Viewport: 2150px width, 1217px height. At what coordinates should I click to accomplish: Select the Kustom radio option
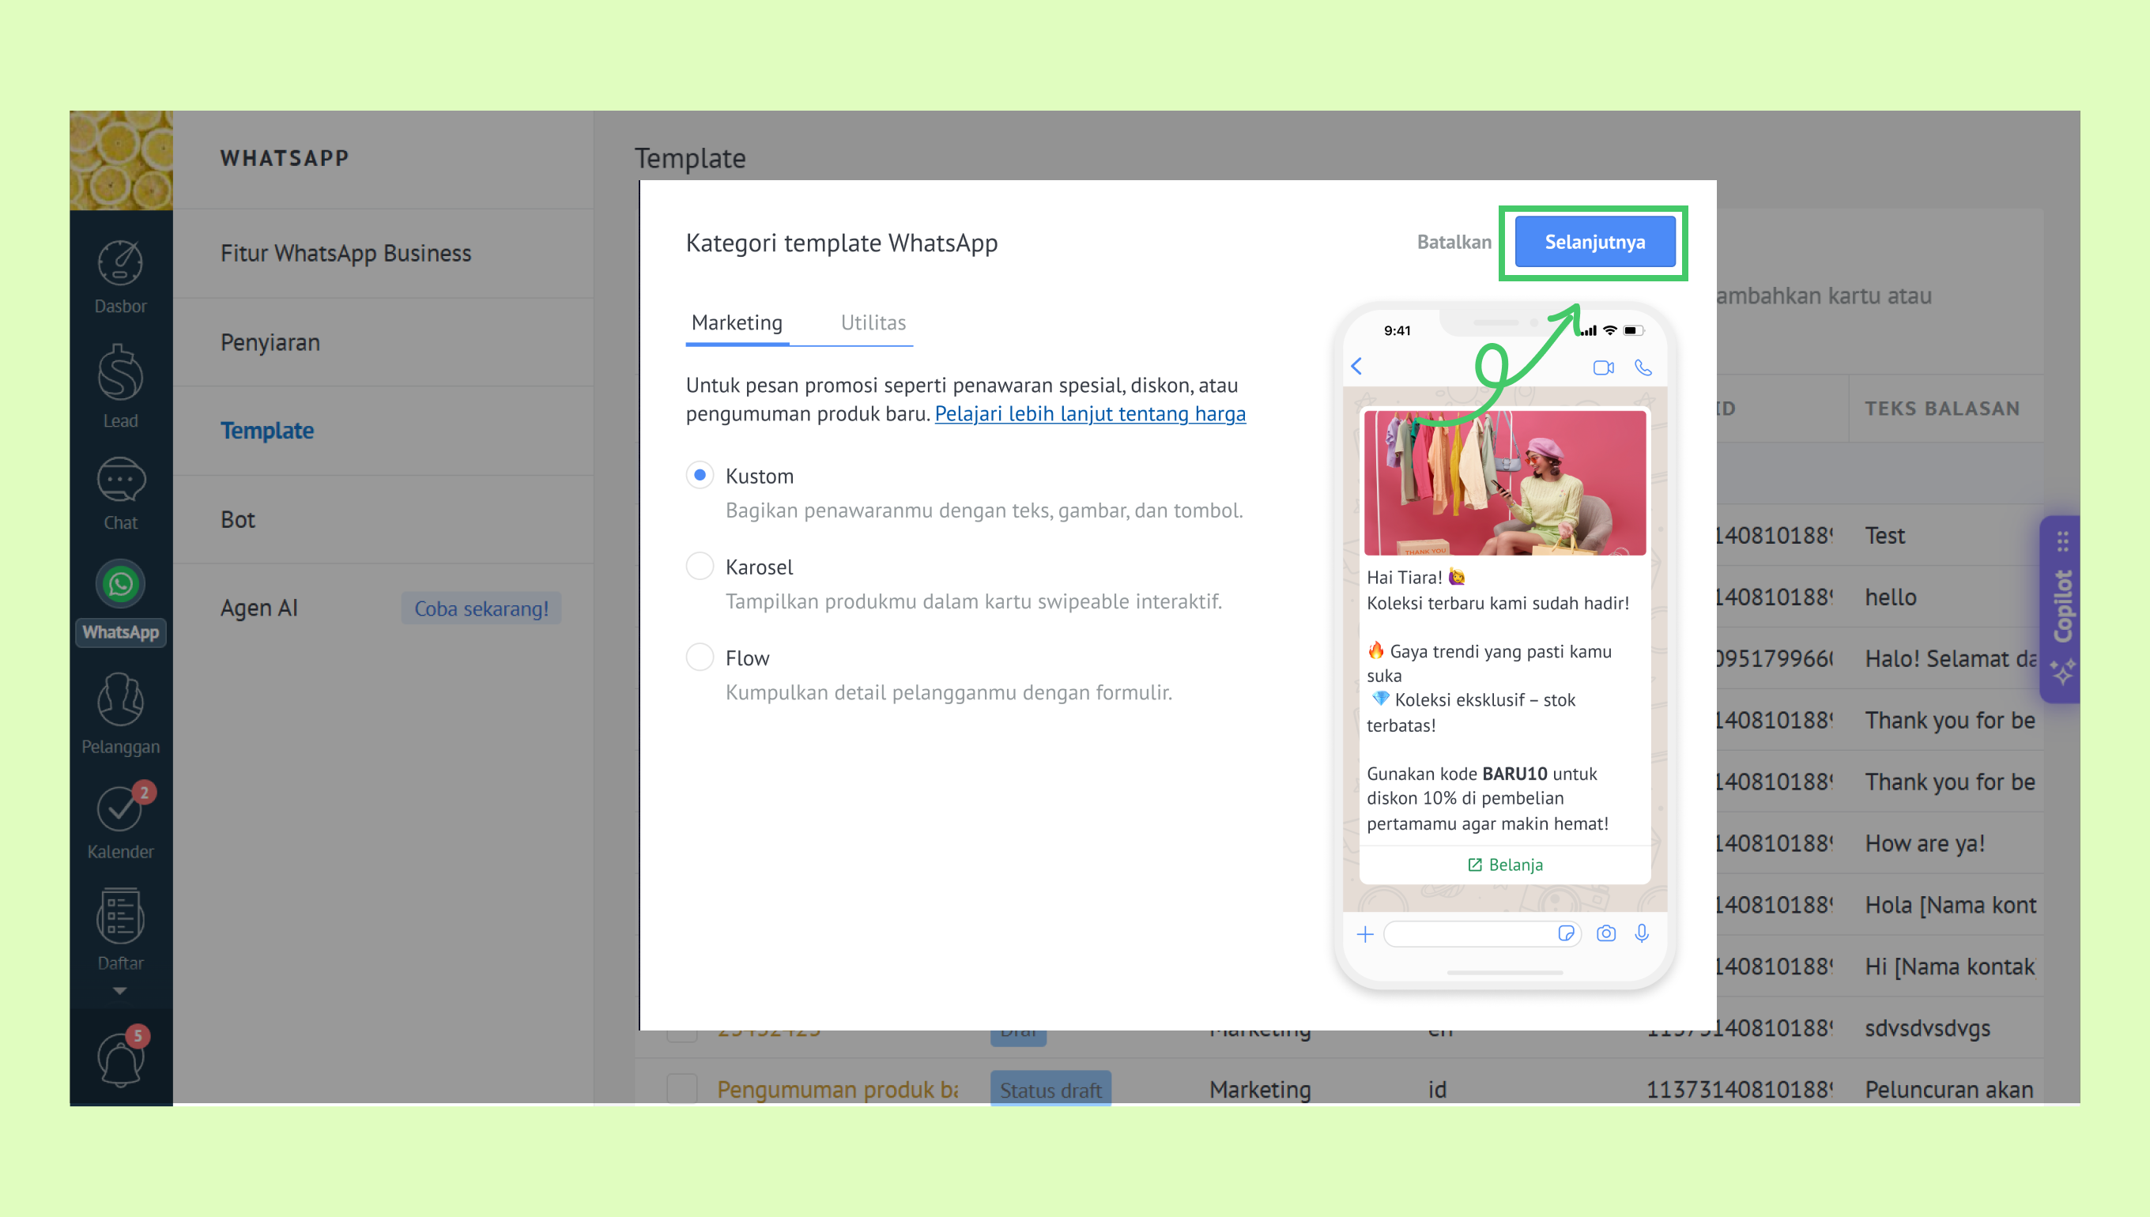pyautogui.click(x=700, y=475)
